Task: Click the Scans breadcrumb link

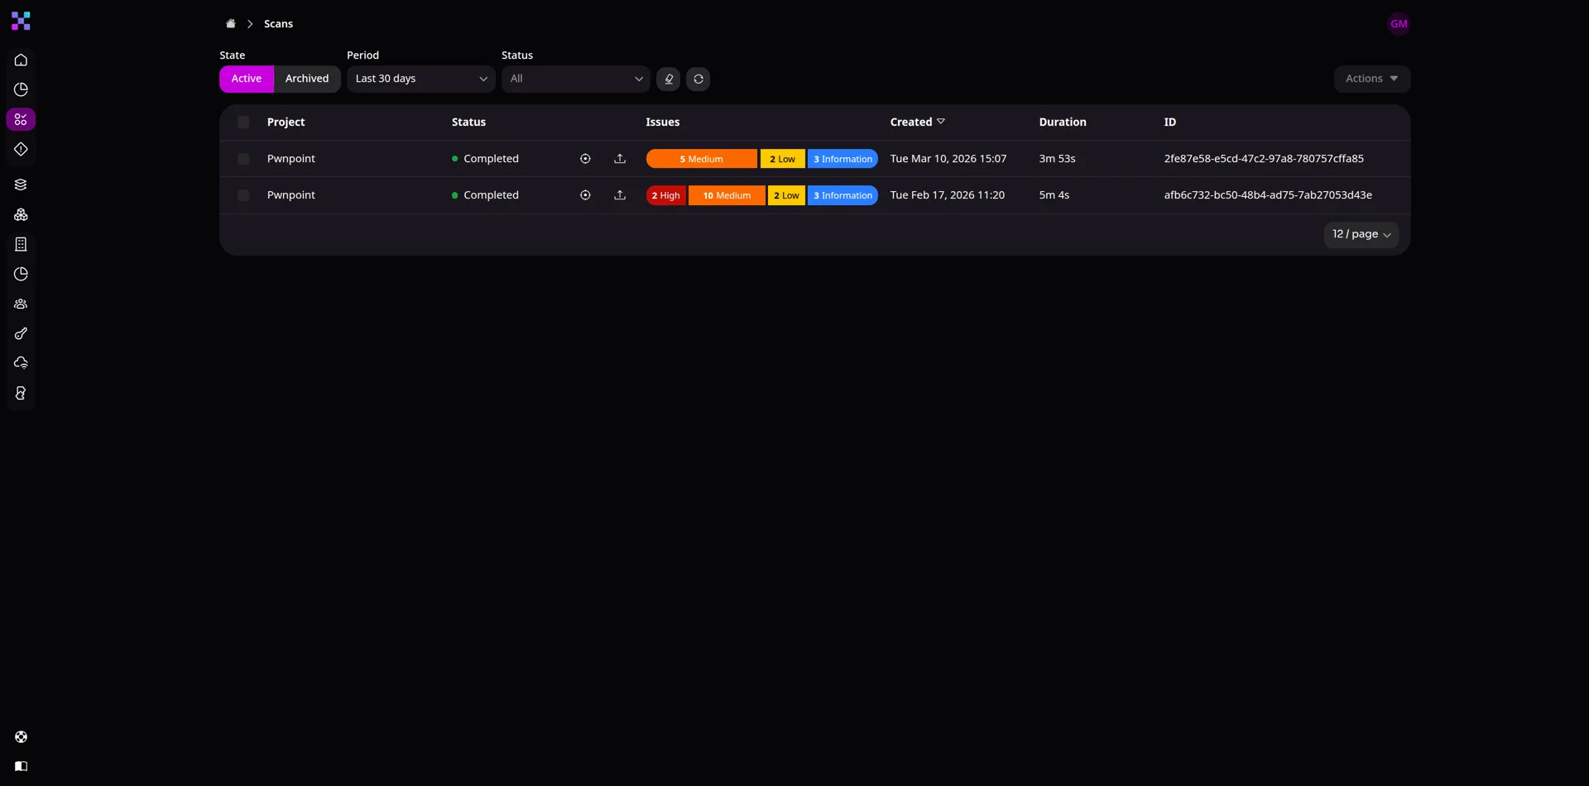Action: point(279,24)
